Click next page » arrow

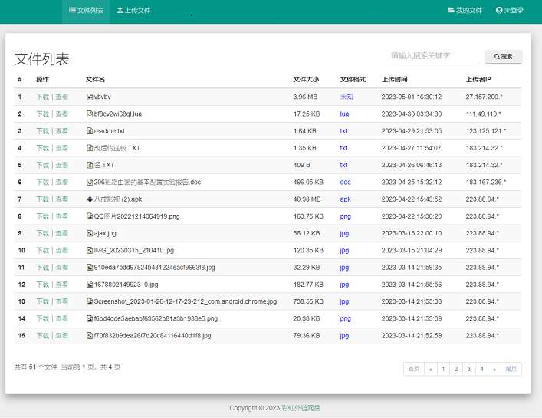(494, 369)
